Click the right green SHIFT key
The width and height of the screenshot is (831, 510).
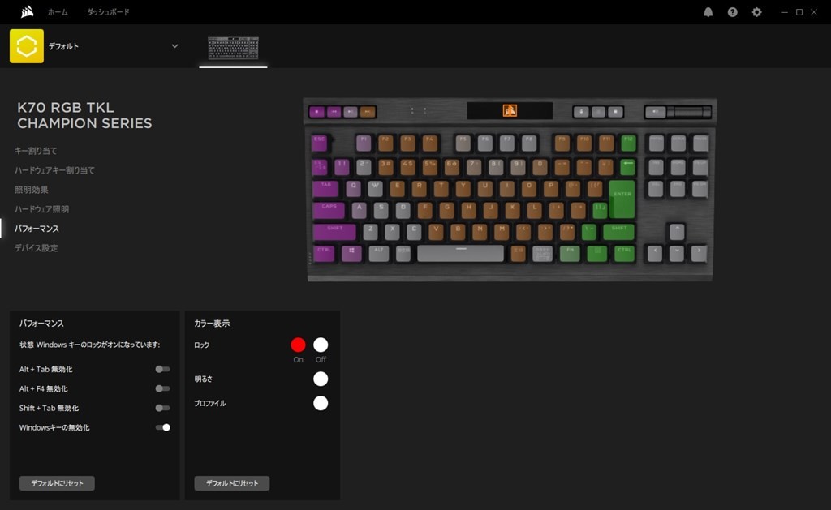click(618, 231)
